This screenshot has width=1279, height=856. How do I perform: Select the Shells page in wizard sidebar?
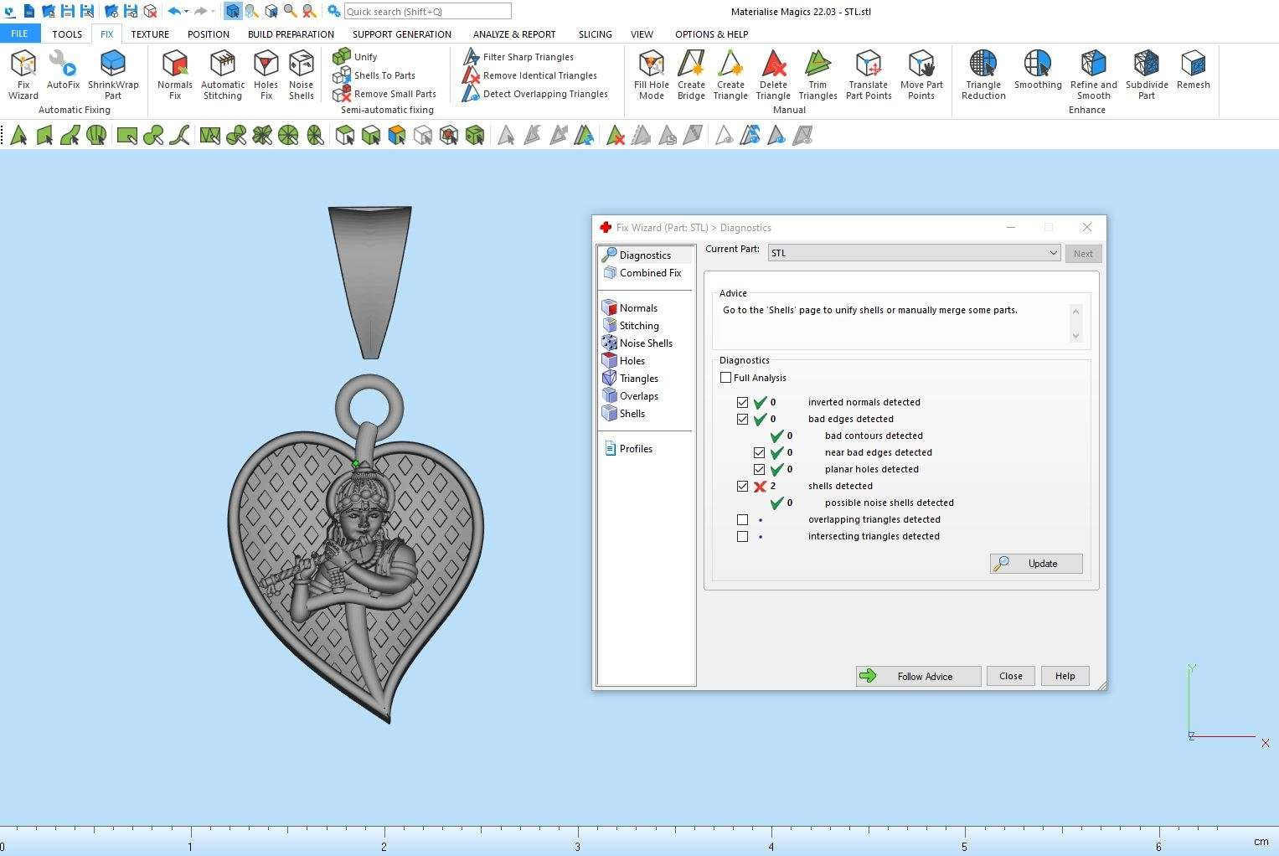tap(632, 414)
